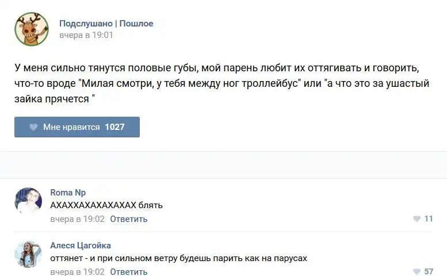Click the heart icon inside Мне нравится

point(33,127)
